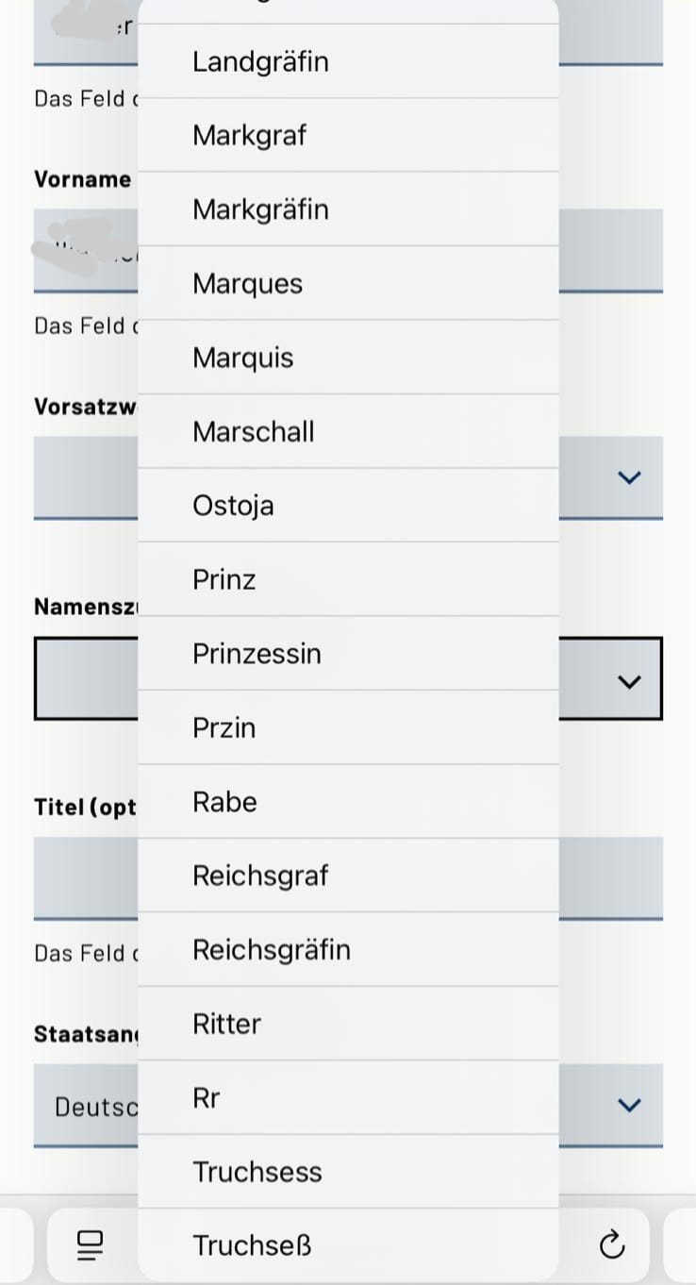The height and width of the screenshot is (1285, 696).
Task: Expand the Vorsatzwort dropdown chevron
Action: 628,477
